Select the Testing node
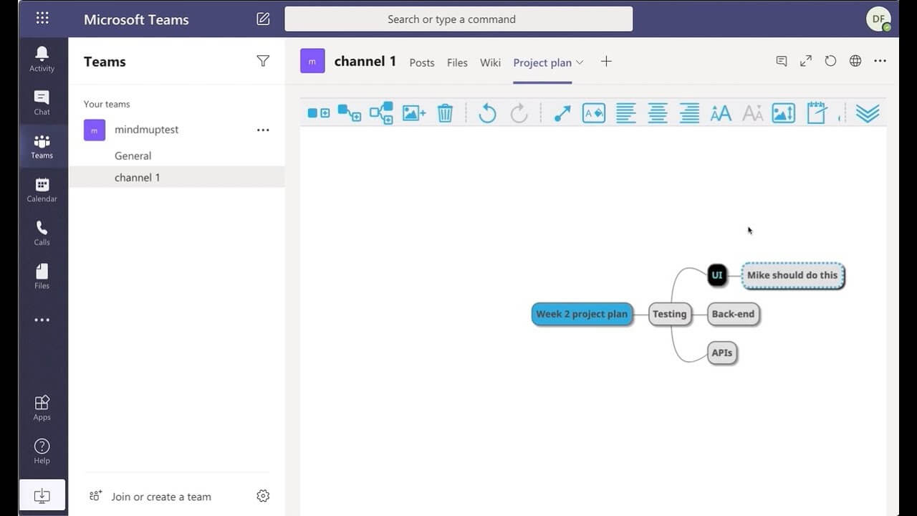The width and height of the screenshot is (917, 516). coord(670,314)
